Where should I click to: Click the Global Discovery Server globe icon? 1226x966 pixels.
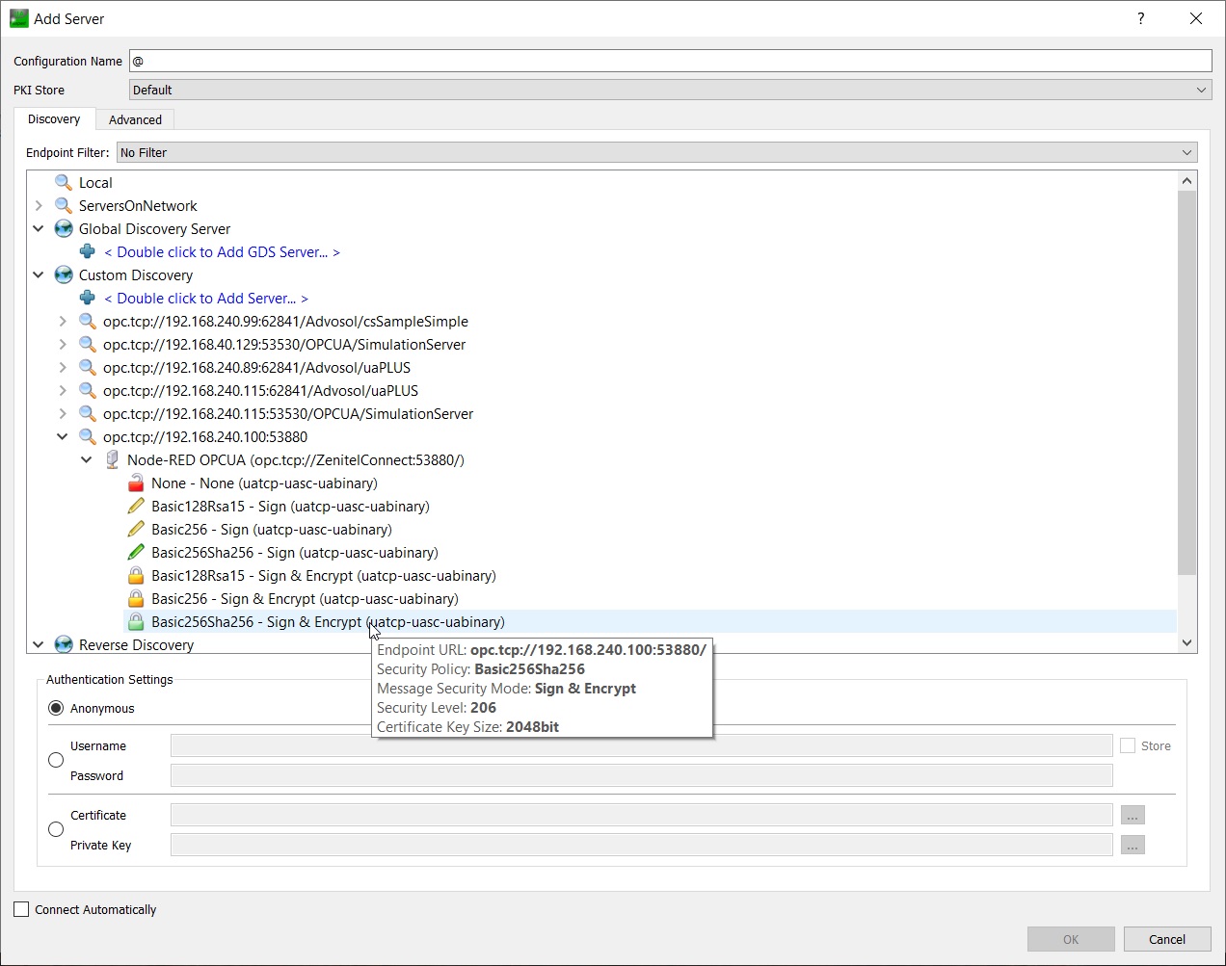pyautogui.click(x=64, y=229)
